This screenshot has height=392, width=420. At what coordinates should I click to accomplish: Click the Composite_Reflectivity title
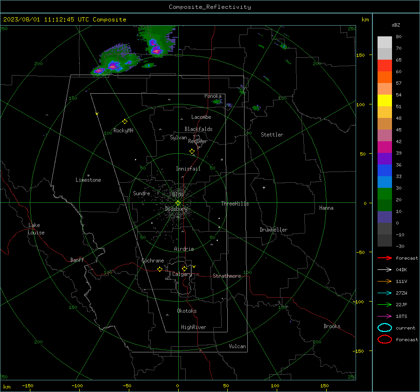click(210, 7)
